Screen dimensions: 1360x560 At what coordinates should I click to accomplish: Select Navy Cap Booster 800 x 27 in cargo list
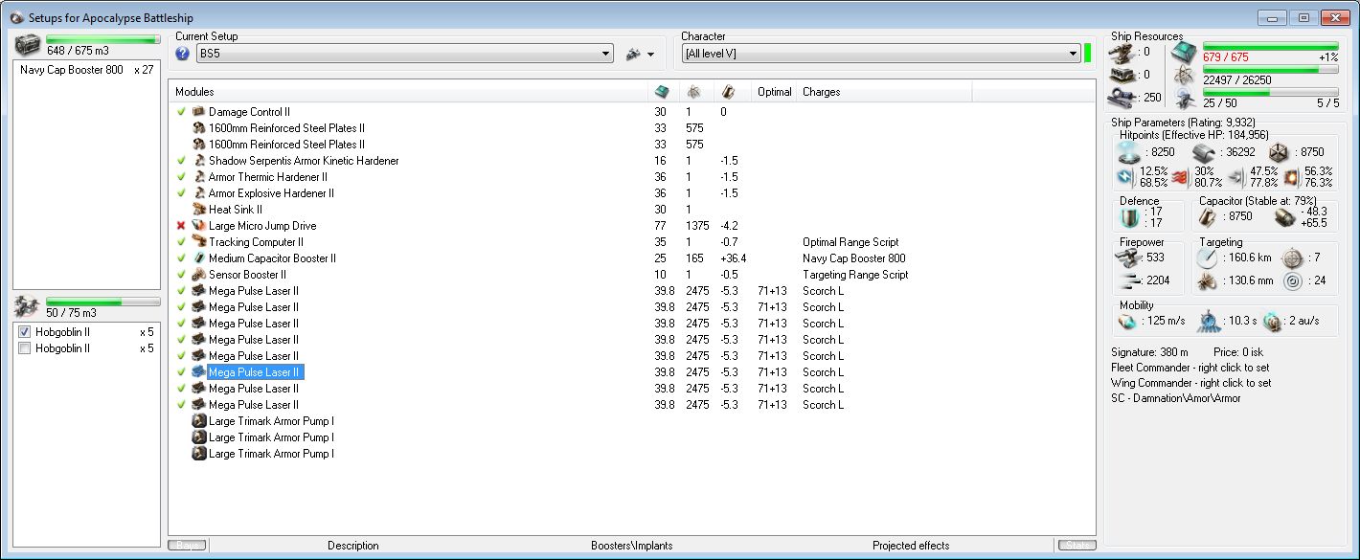[x=86, y=70]
